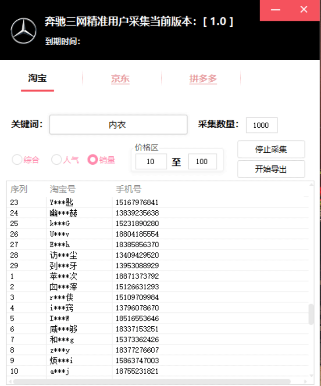This screenshot has width=321, height=386.
Task: Minimize the window using the dash icon
Action: (275, 9)
